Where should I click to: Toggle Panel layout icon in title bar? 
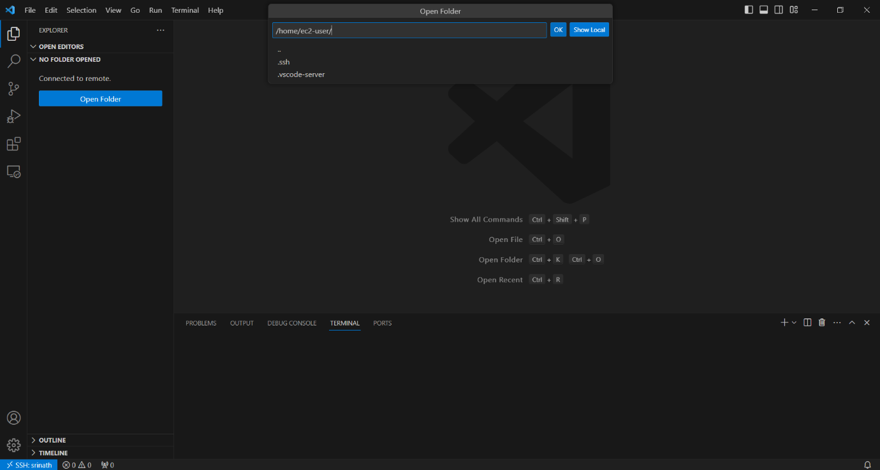tap(763, 10)
